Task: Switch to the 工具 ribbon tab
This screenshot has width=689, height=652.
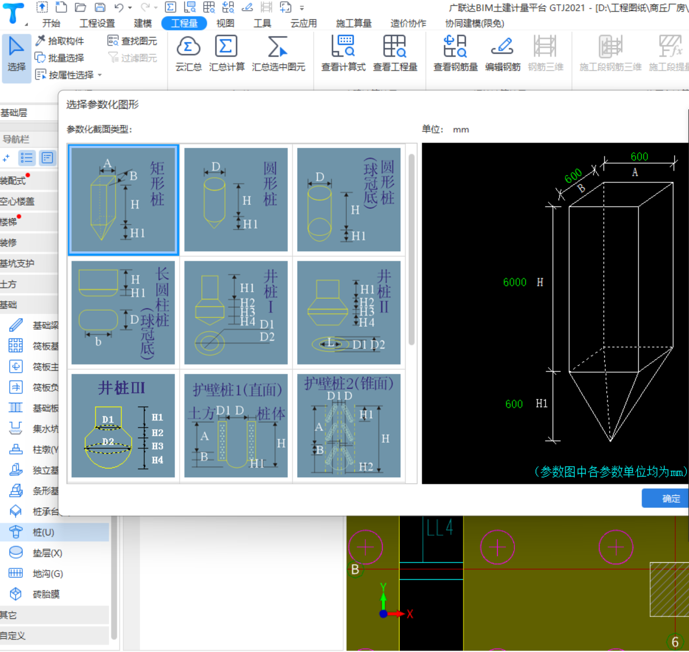Action: point(262,23)
